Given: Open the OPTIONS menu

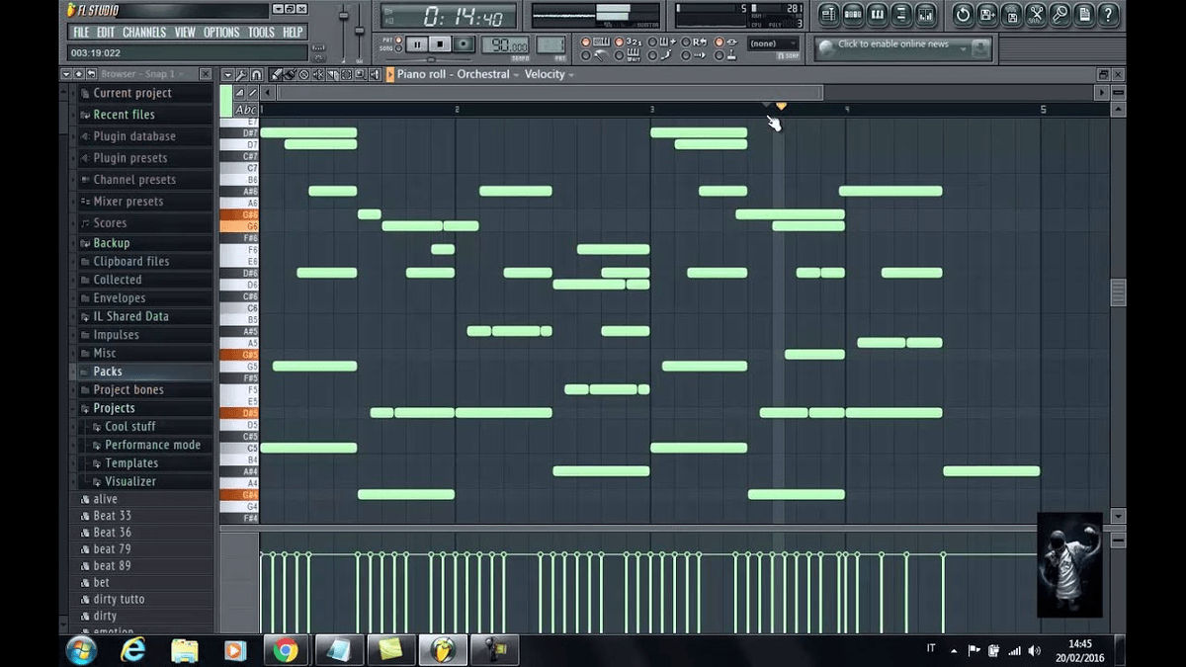Looking at the screenshot, I should click(222, 31).
